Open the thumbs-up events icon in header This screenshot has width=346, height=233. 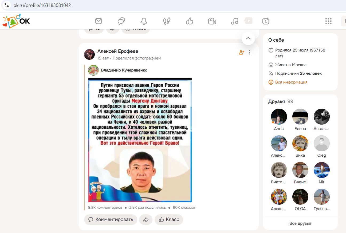[x=189, y=21]
